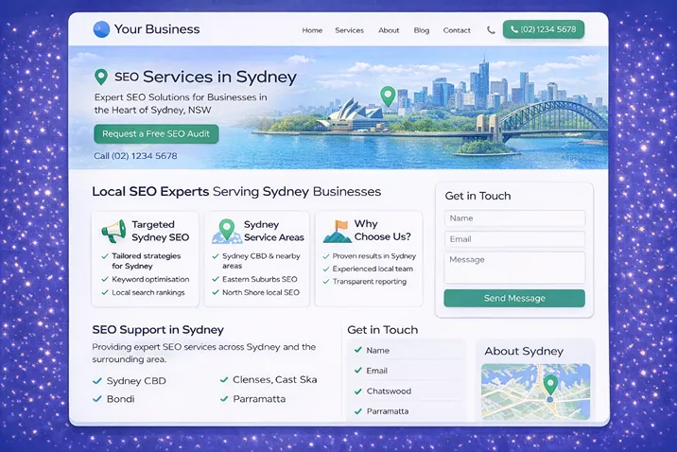Click the SEO Support in Sydney heading

tap(158, 330)
